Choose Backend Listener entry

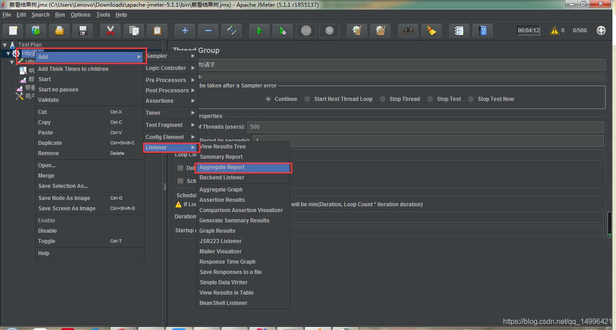243,178
